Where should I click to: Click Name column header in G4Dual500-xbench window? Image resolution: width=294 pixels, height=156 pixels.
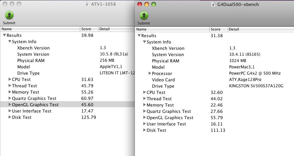click(x=172, y=29)
